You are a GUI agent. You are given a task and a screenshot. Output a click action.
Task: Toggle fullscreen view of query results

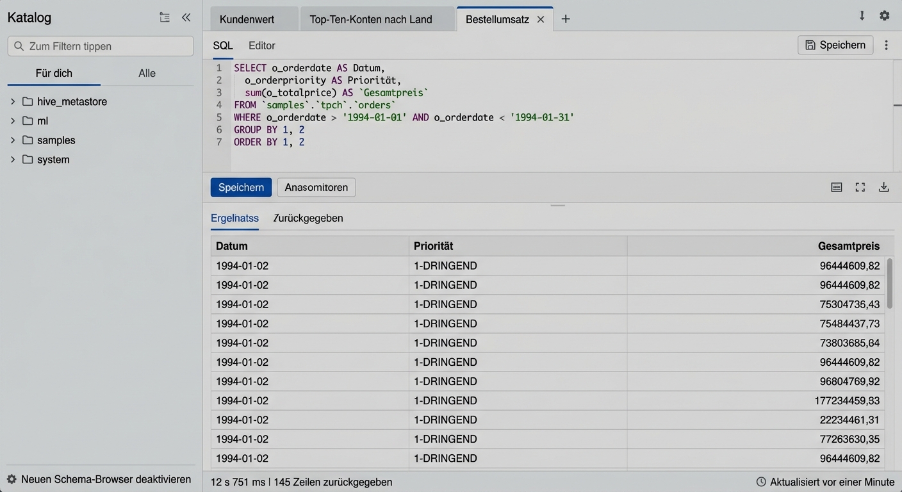click(x=860, y=187)
